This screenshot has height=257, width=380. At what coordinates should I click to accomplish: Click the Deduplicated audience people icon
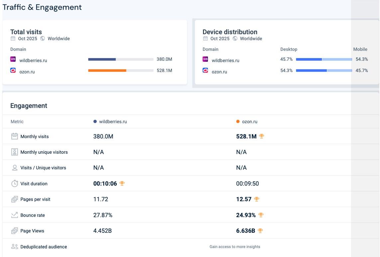15,246
